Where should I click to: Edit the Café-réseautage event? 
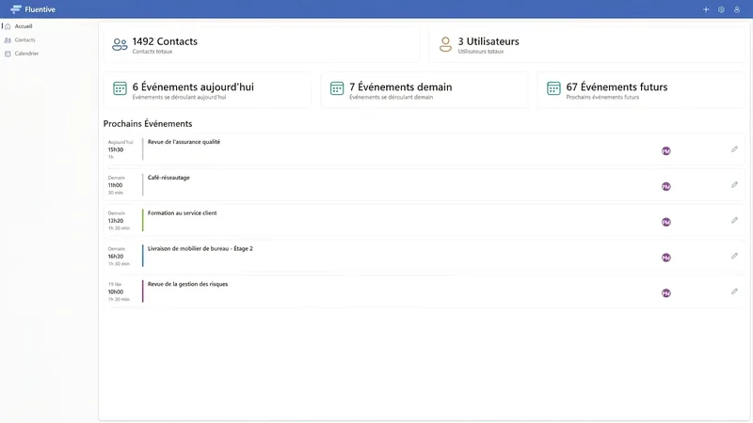(734, 184)
